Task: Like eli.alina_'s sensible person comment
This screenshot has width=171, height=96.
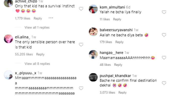Action: pyautogui.click(x=81, y=45)
